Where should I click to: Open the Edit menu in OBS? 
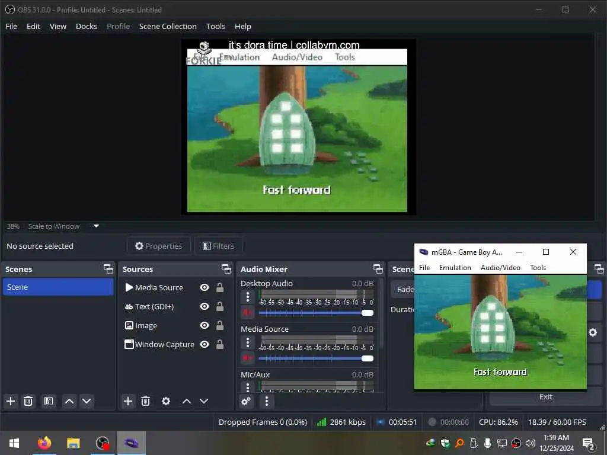[x=33, y=26]
